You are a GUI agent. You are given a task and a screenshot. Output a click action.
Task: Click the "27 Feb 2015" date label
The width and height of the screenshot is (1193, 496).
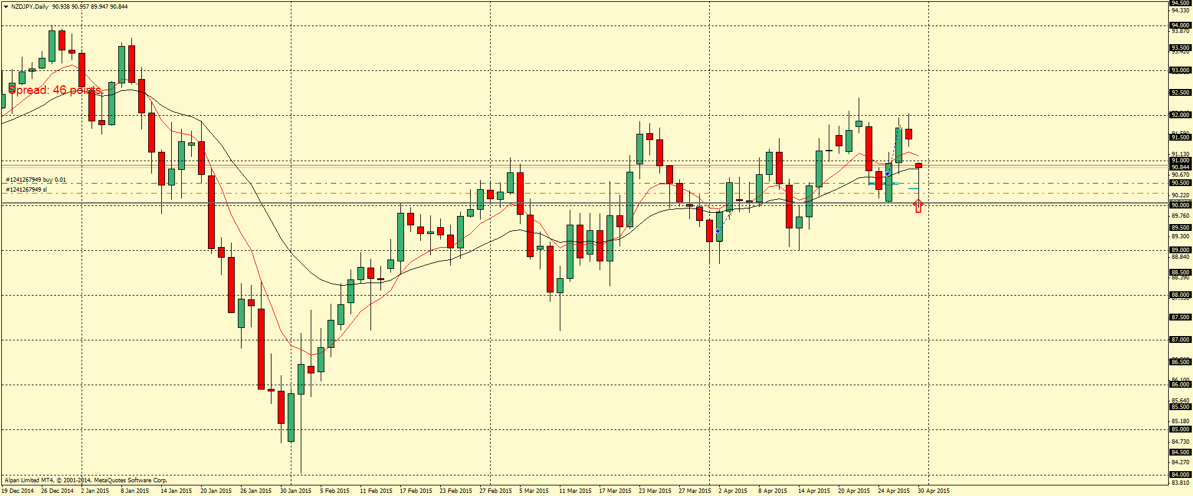tap(496, 491)
